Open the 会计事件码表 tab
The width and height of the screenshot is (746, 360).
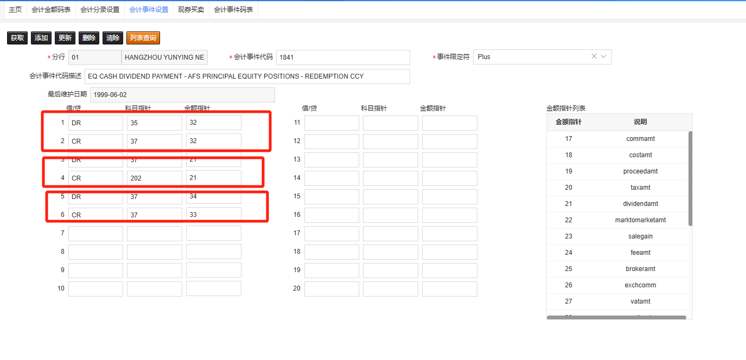(x=233, y=10)
